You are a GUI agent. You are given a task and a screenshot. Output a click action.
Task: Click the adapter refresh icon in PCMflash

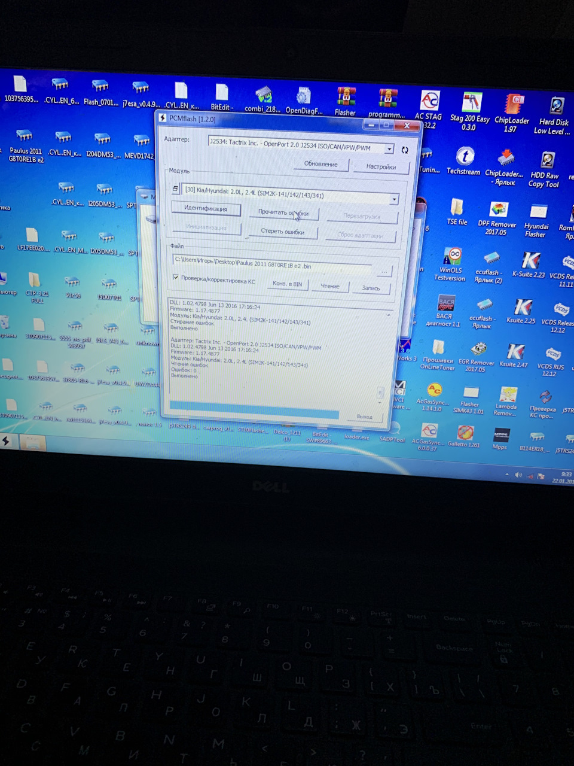coord(405,150)
